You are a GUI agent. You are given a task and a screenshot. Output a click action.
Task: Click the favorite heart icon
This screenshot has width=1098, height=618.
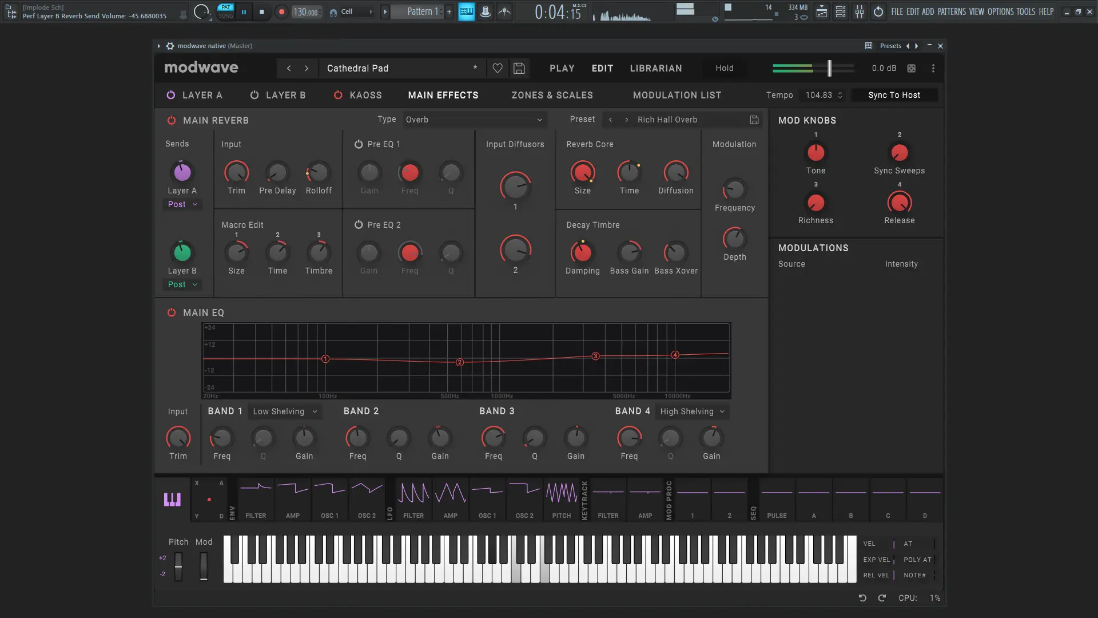[498, 68]
